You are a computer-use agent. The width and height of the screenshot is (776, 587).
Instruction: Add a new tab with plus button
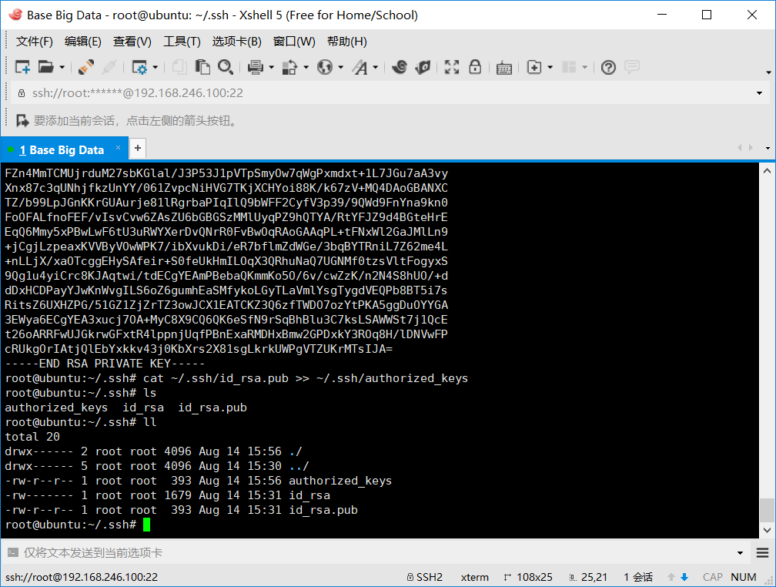pyautogui.click(x=138, y=148)
